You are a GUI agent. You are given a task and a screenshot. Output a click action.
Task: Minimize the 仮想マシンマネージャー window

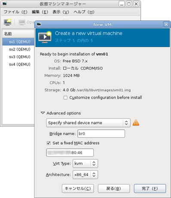click(122, 4)
